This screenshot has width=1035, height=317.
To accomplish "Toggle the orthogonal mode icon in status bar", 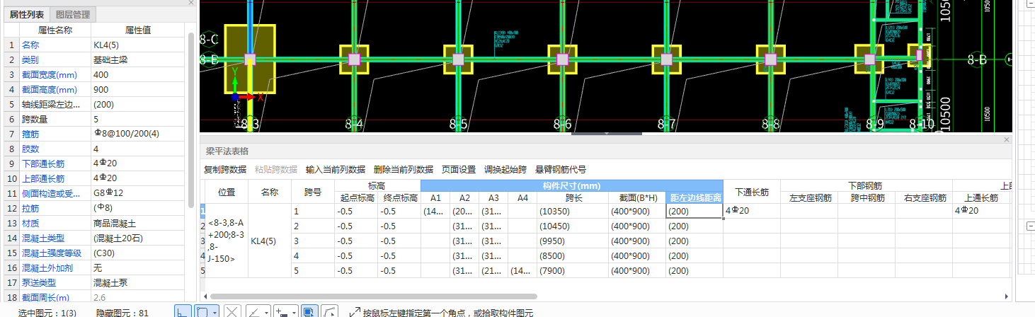I will (183, 311).
